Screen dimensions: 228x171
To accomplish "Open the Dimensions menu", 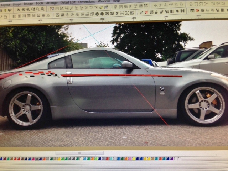I will pos(87,2).
